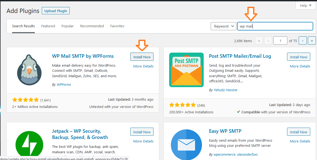The height and width of the screenshot is (160, 317).
Task: Click the Post SMTP five-star rating
Action: [x=182, y=105]
